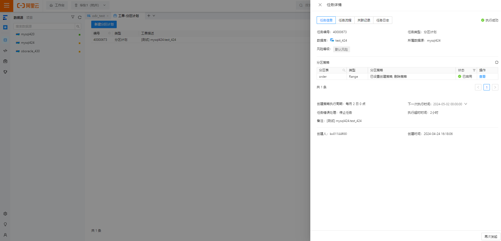Expand the new tab options chevron
Image resolution: width=501 pixels, height=241 pixels.
click(x=154, y=16)
